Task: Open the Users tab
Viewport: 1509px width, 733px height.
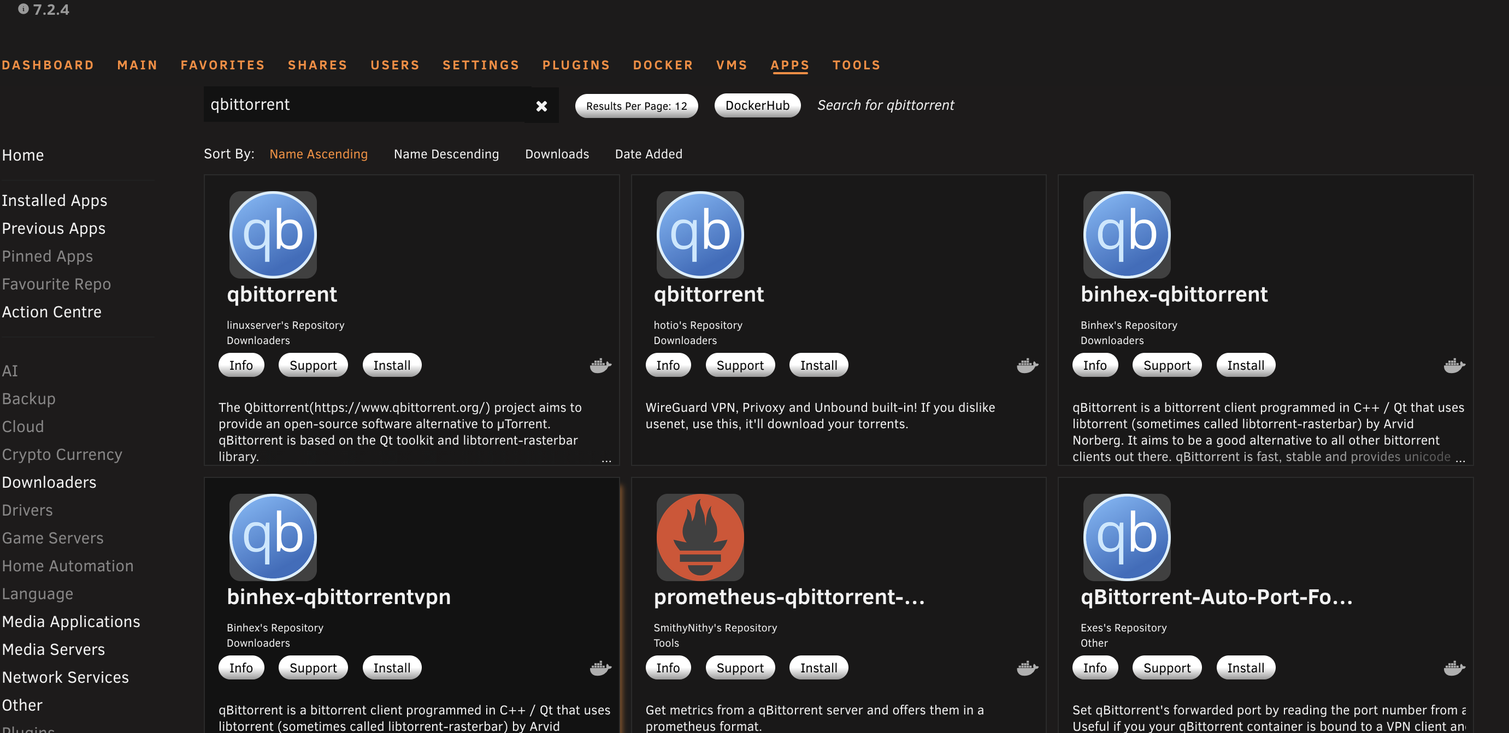Action: click(395, 65)
